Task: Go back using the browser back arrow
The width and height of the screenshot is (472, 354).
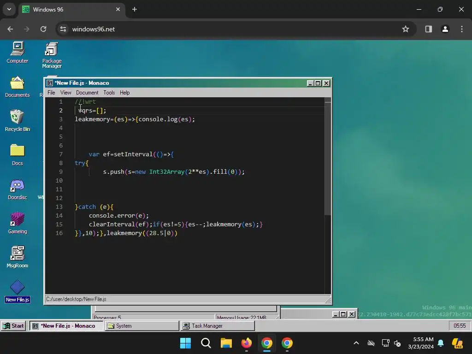Action: [x=10, y=29]
